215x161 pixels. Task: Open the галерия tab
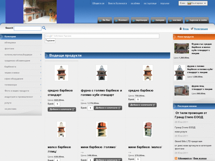click(x=159, y=20)
